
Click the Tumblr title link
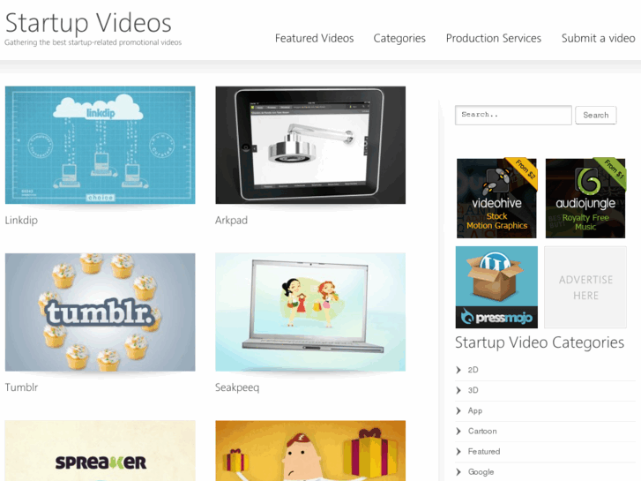(x=21, y=387)
